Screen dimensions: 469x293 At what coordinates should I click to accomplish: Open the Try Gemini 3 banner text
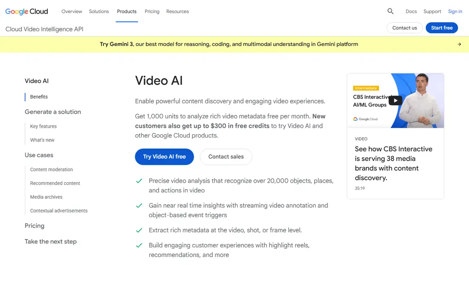(229, 44)
